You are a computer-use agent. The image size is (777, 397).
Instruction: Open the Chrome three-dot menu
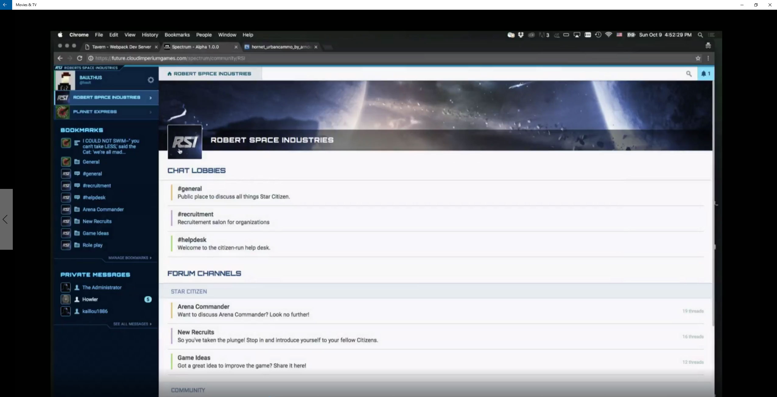(708, 58)
